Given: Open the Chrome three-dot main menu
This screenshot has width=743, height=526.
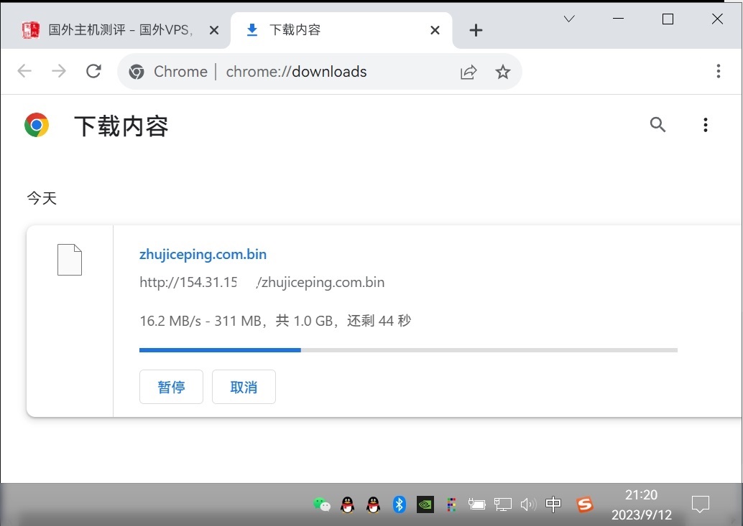Looking at the screenshot, I should pos(718,71).
